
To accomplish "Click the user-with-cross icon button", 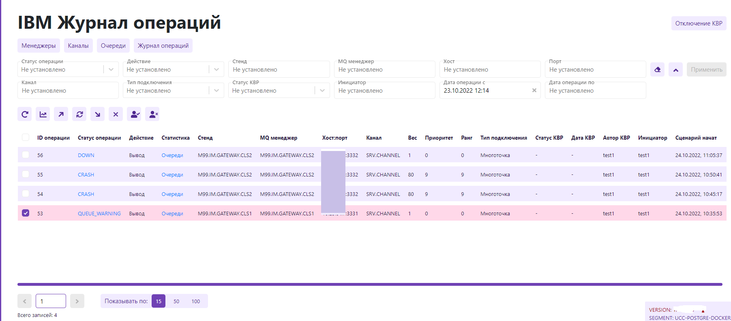I will [153, 114].
